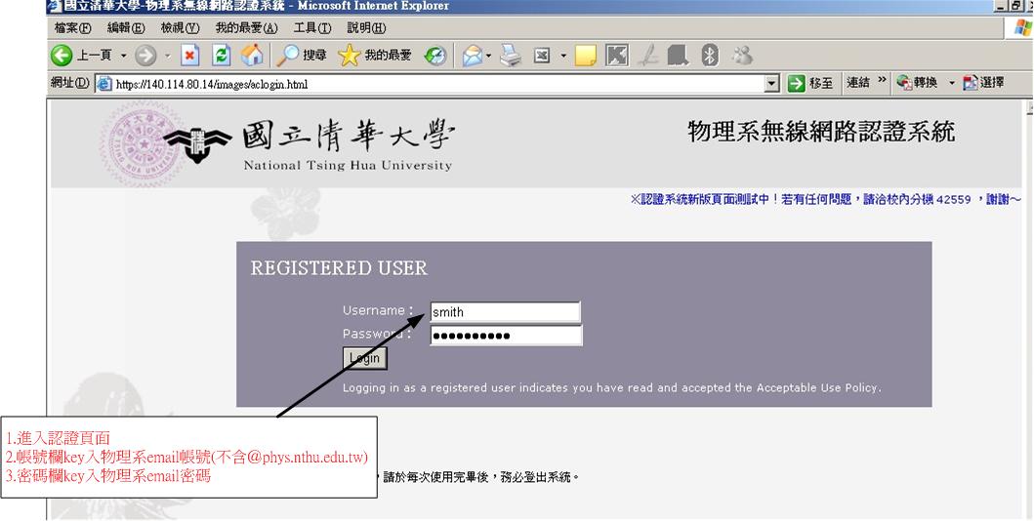1034x521 pixels.
Task: Click the Messenger people icon
Action: coord(742,57)
